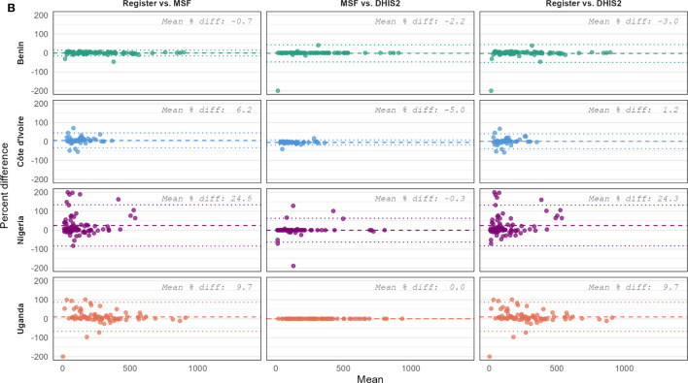Select the 'Benin' row label
This screenshot has height=383, width=688.
pos(20,53)
